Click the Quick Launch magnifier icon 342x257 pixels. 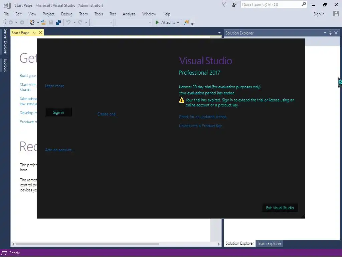pyautogui.click(x=304, y=4)
